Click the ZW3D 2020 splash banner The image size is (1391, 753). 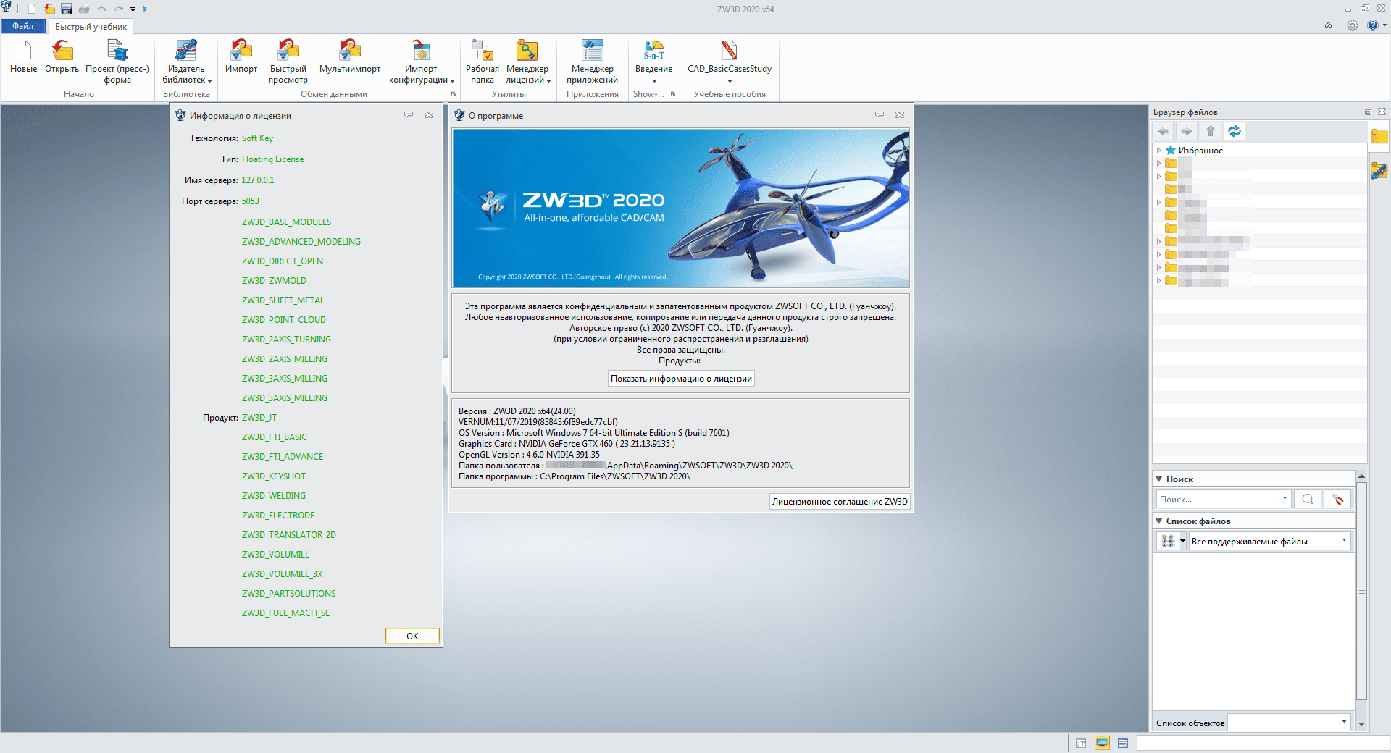681,209
